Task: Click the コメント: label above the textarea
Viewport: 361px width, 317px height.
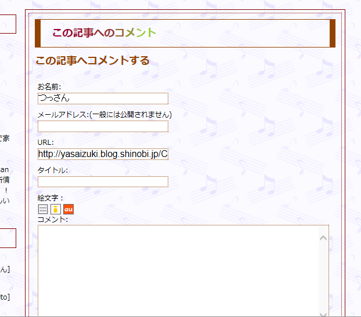Action: 53,220
